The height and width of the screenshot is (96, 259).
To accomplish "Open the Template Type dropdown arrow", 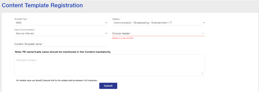I will pos(106,23).
